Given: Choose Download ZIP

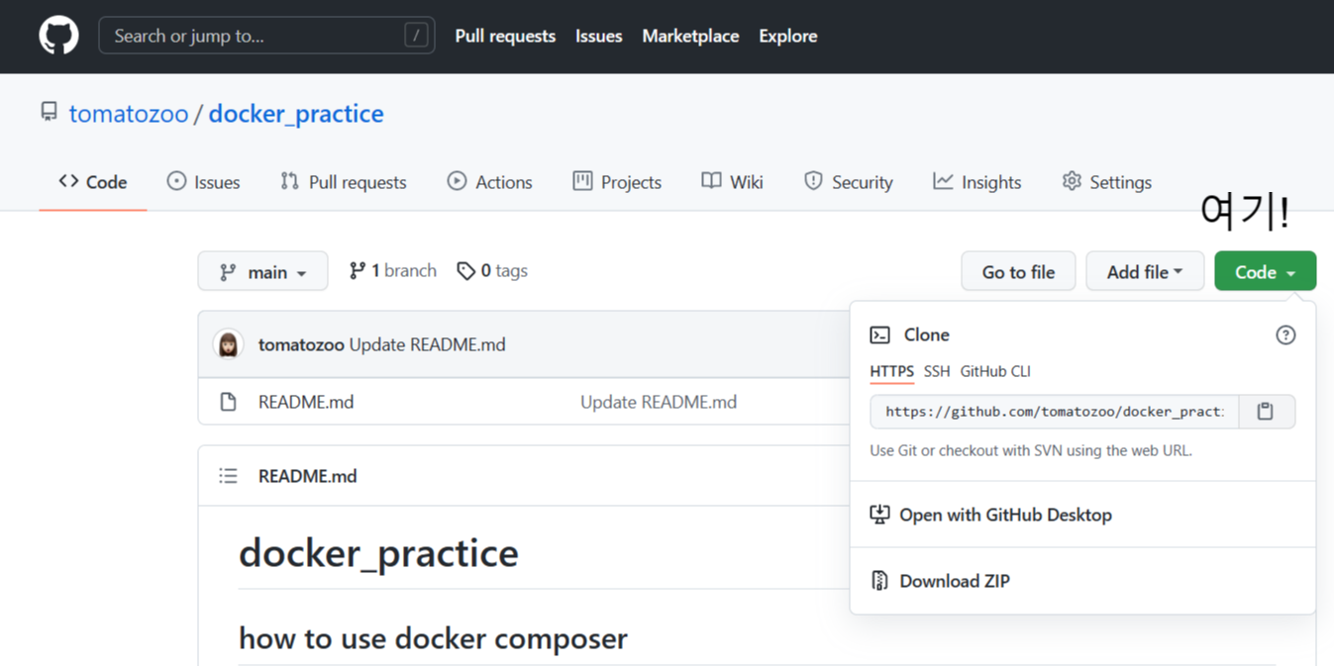Looking at the screenshot, I should click(x=940, y=581).
